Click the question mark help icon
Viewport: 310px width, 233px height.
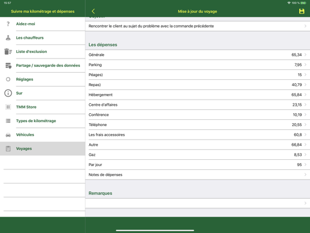[x=8, y=24]
